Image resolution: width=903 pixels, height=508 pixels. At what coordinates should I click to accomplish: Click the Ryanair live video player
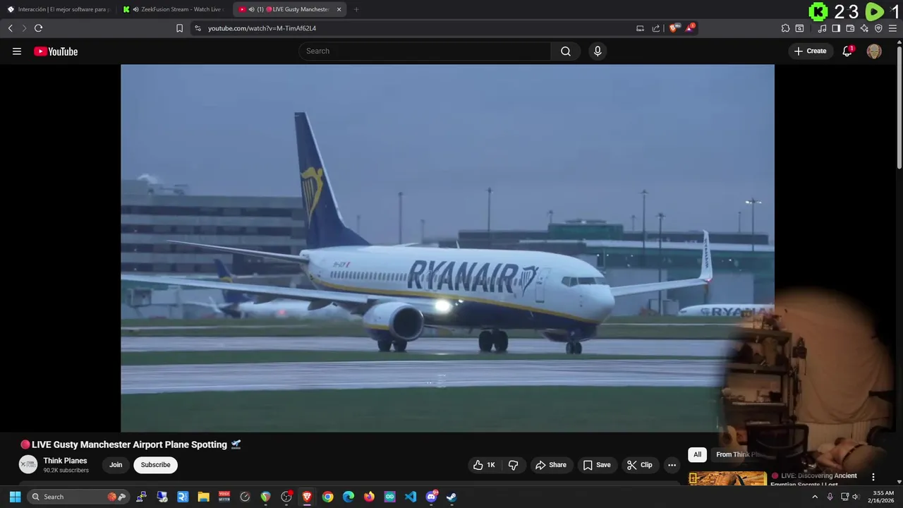pyautogui.click(x=447, y=248)
